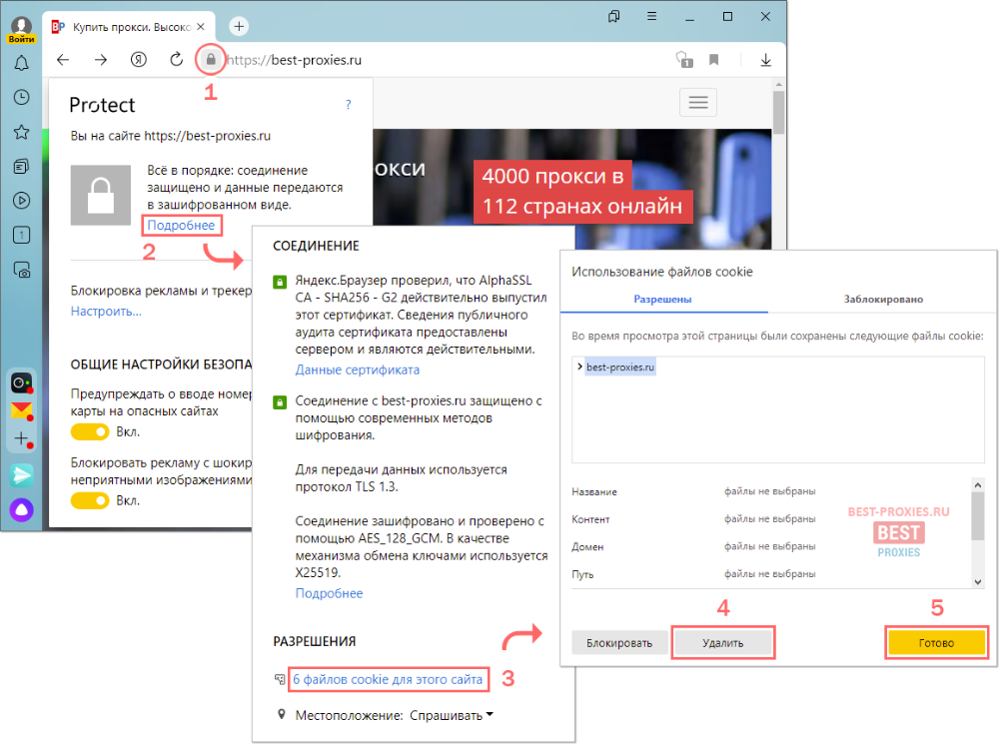Open downloads arrow icon

click(766, 60)
